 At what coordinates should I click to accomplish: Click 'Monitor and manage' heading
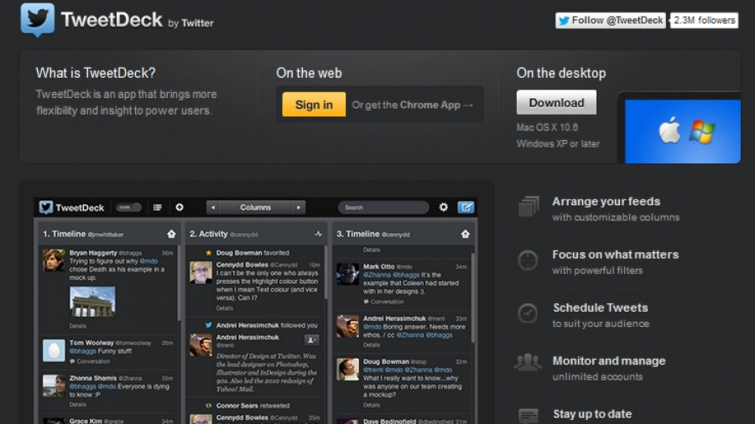pos(609,360)
